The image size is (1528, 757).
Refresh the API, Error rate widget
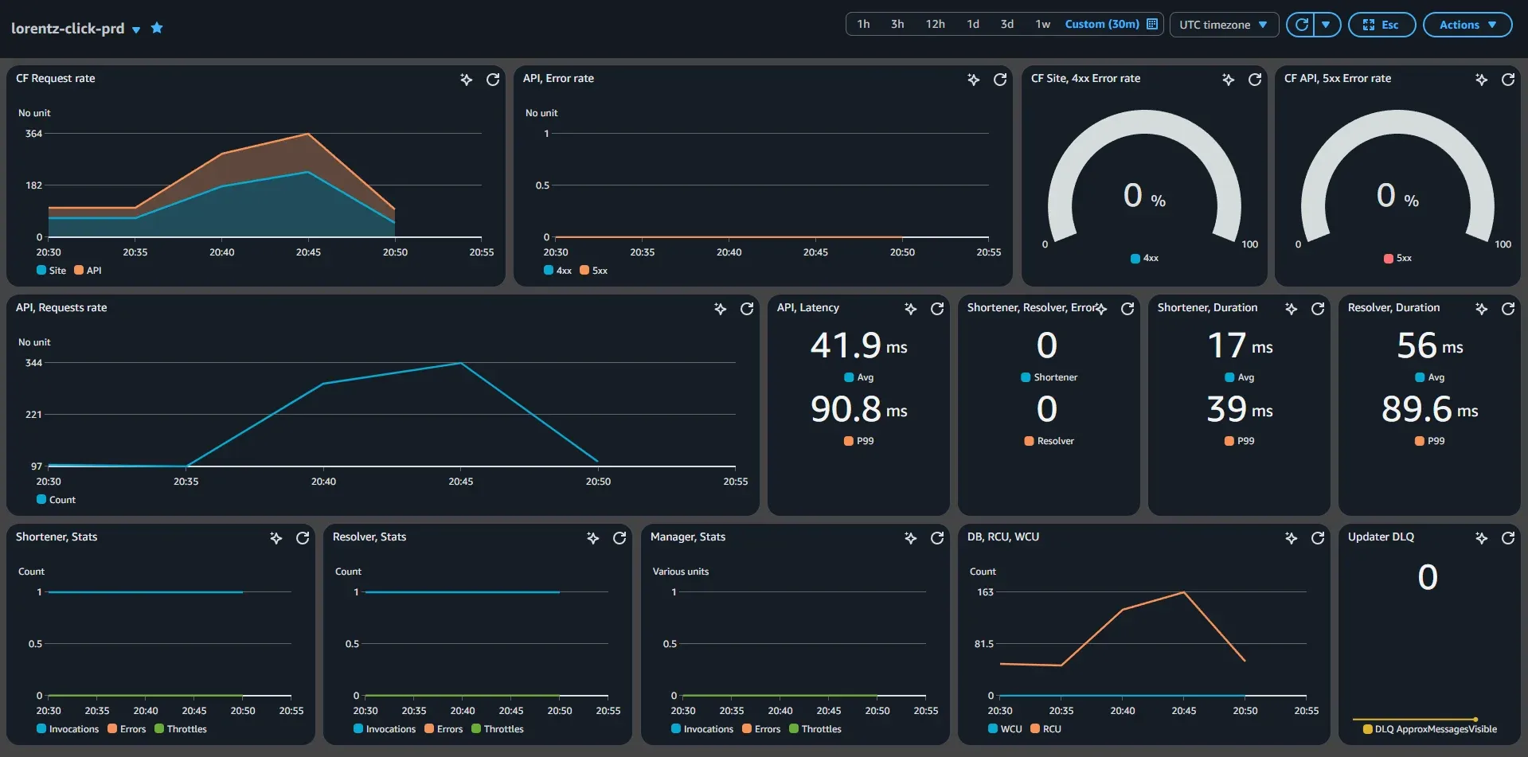[x=1000, y=80]
